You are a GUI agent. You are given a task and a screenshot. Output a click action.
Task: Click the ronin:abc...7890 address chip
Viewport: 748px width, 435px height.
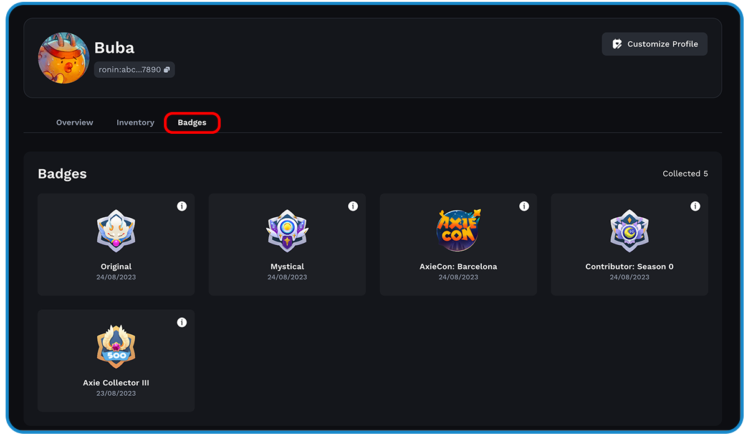pos(130,70)
